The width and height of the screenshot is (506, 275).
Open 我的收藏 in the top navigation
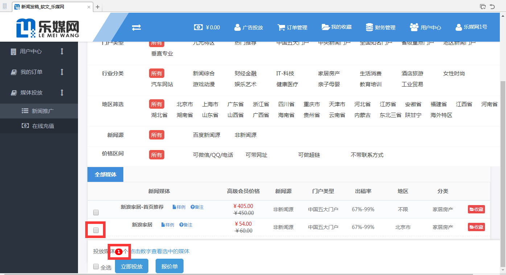point(337,27)
